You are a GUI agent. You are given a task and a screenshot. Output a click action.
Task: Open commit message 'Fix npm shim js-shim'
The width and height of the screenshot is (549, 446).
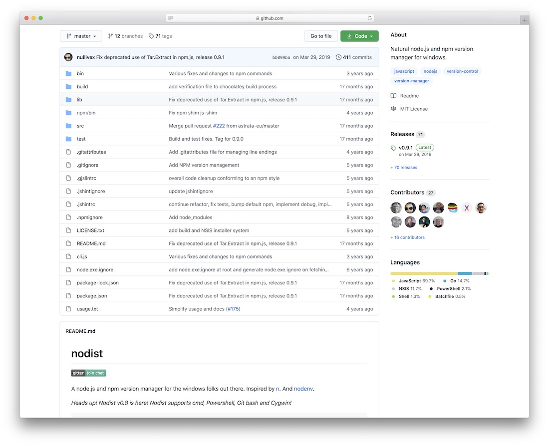(x=193, y=113)
